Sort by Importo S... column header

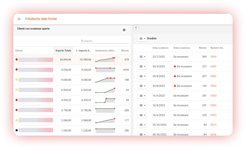pyautogui.click(x=85, y=51)
